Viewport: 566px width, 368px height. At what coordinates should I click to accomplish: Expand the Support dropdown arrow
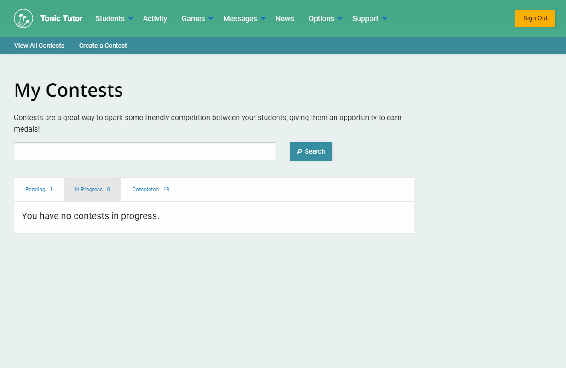385,19
